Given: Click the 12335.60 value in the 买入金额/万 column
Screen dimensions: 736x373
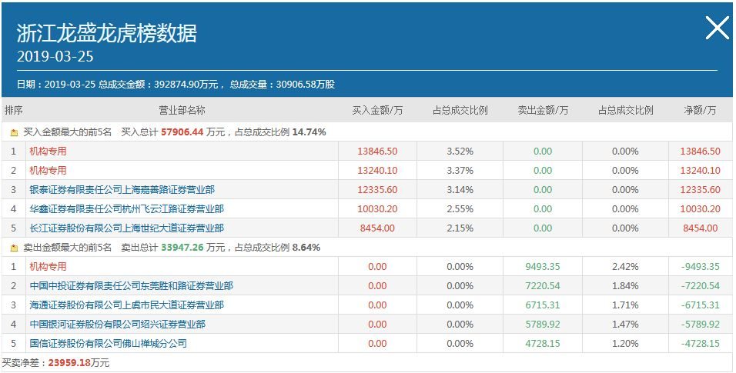Looking at the screenshot, I should pyautogui.click(x=377, y=189).
